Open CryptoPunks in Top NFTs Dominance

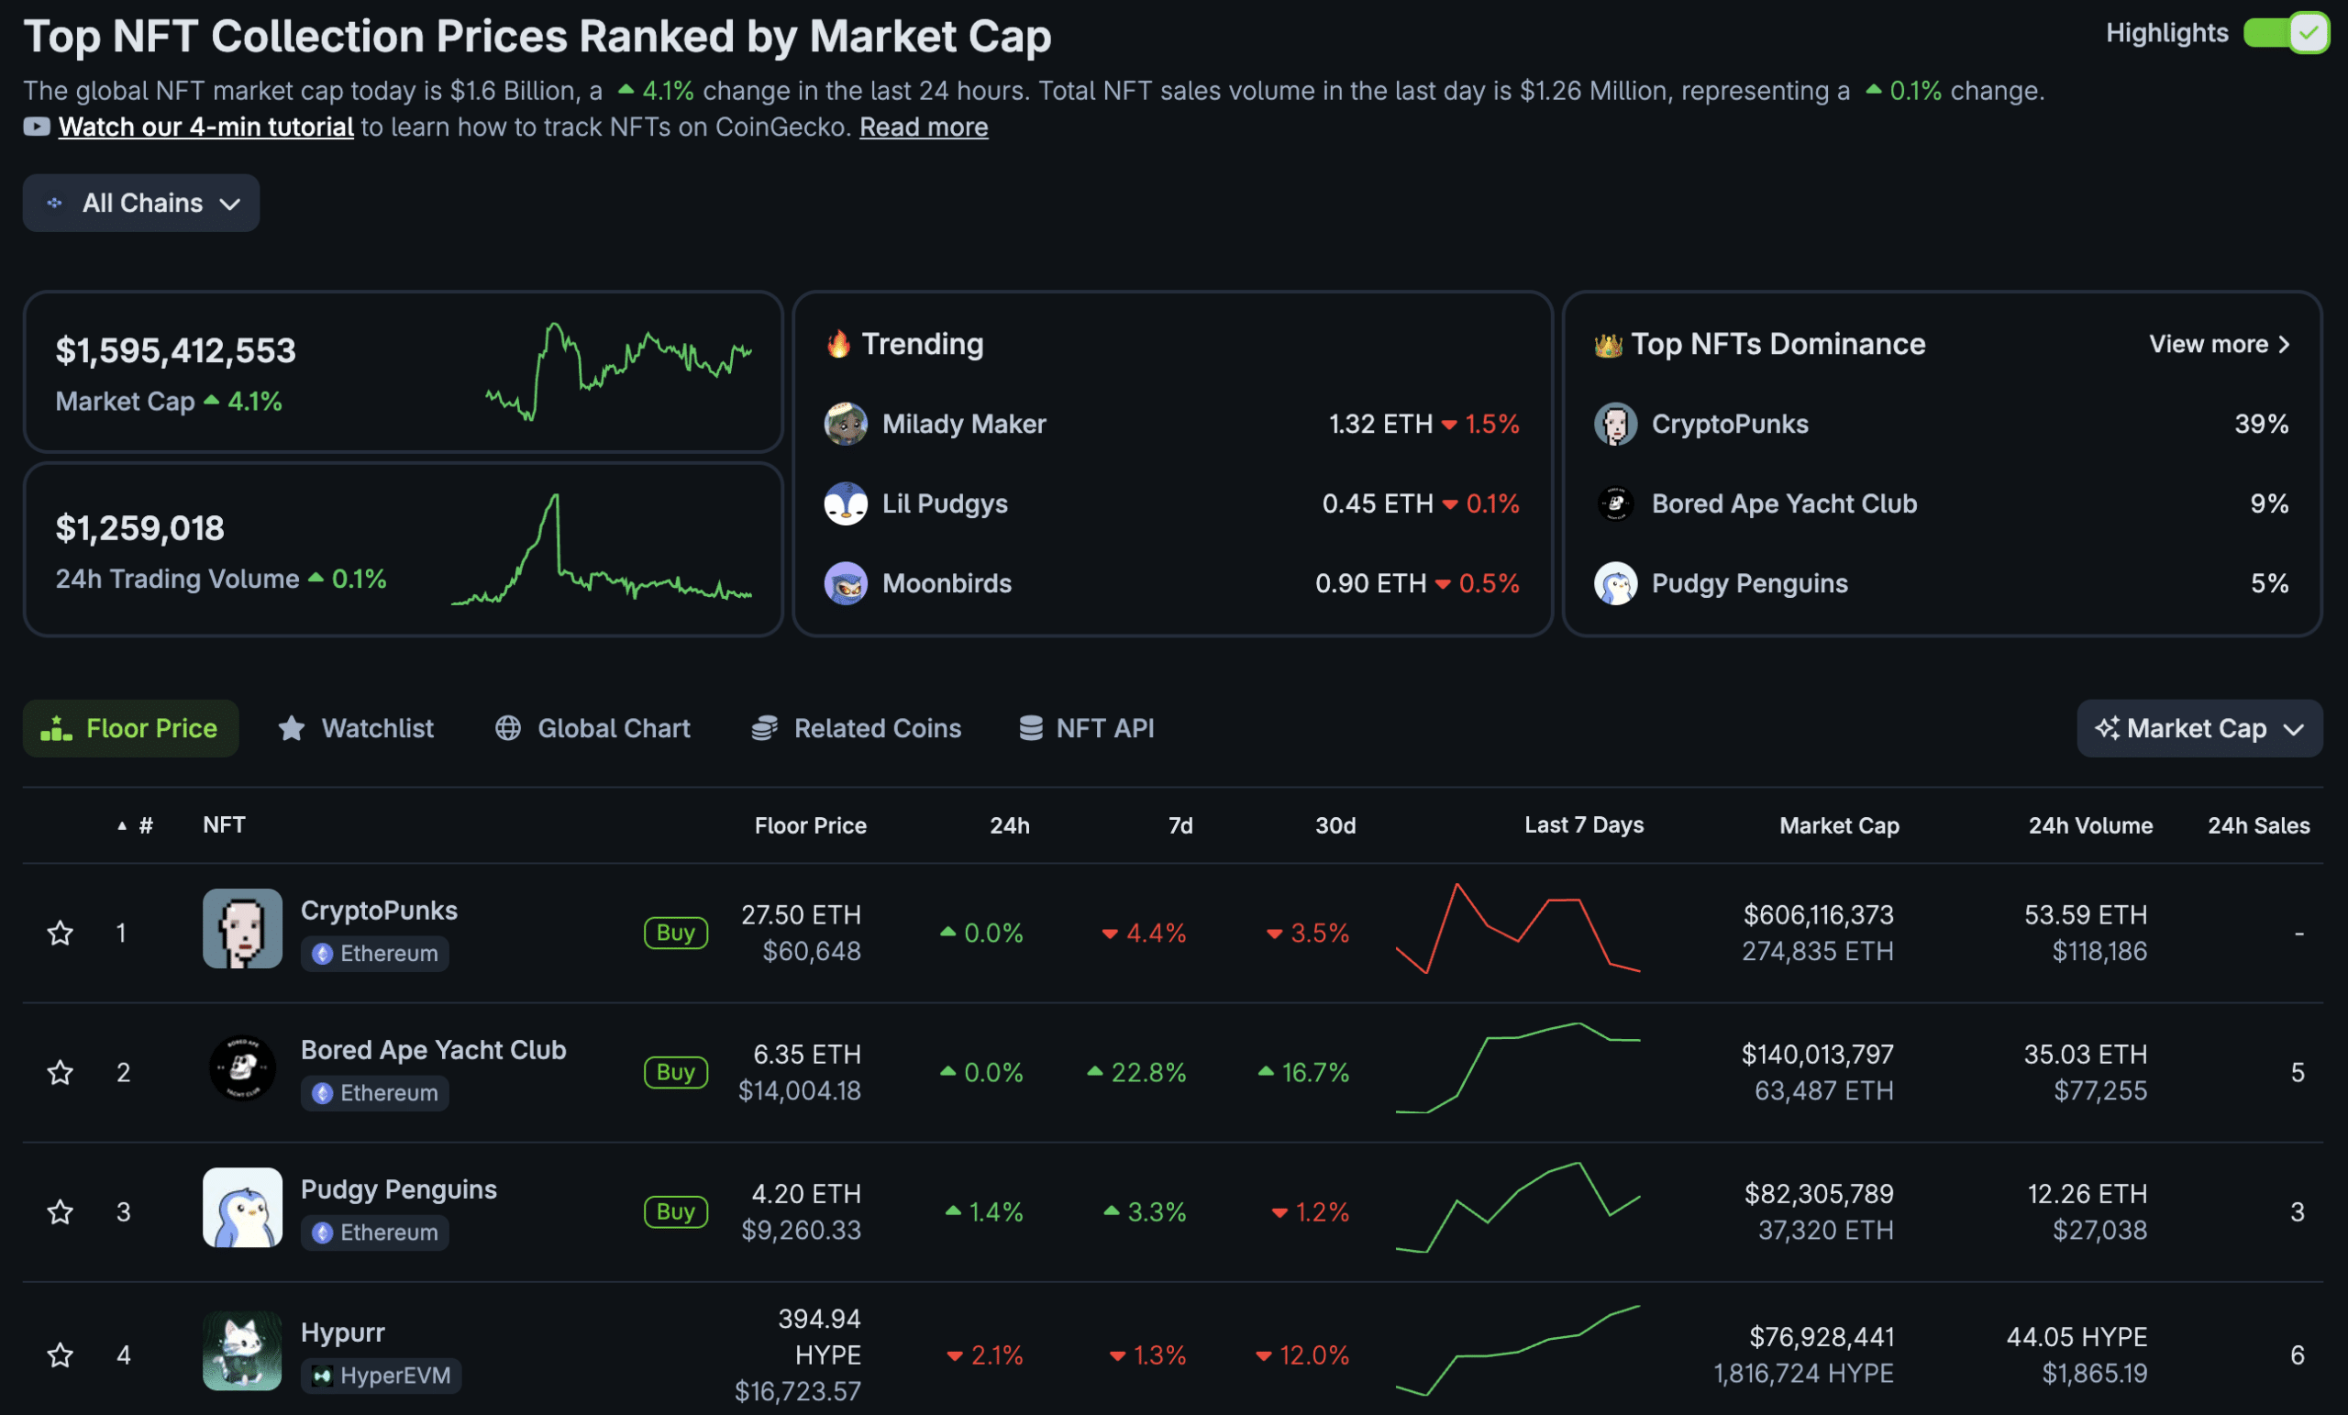(1730, 424)
